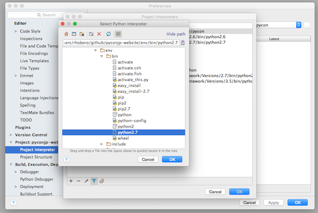This screenshot has width=318, height=213.
Task: Click the python2 file icon
Action: [115, 126]
